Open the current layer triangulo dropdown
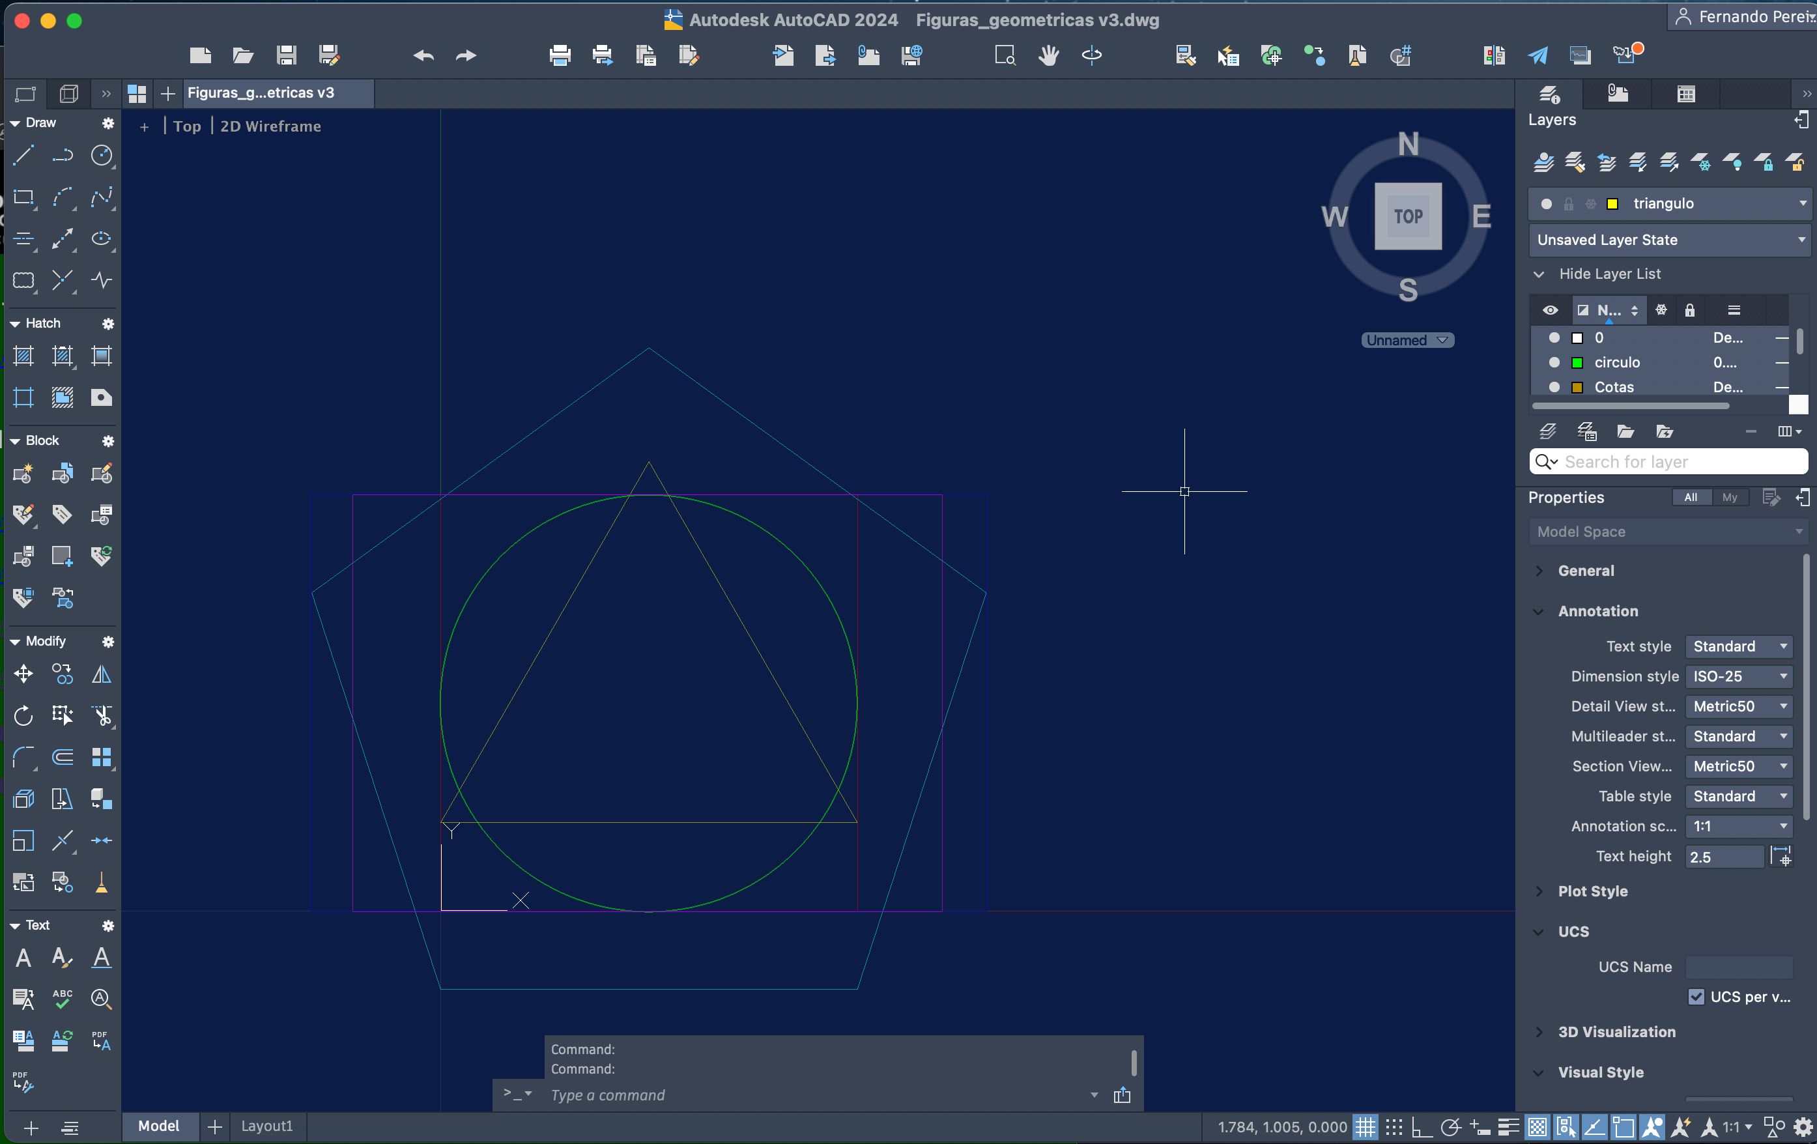Screen dimensions: 1817x1144 [x=1670, y=204]
